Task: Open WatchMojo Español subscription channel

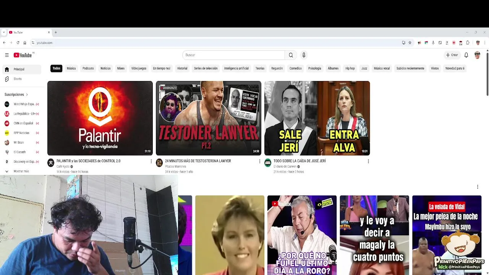Action: pos(21,104)
